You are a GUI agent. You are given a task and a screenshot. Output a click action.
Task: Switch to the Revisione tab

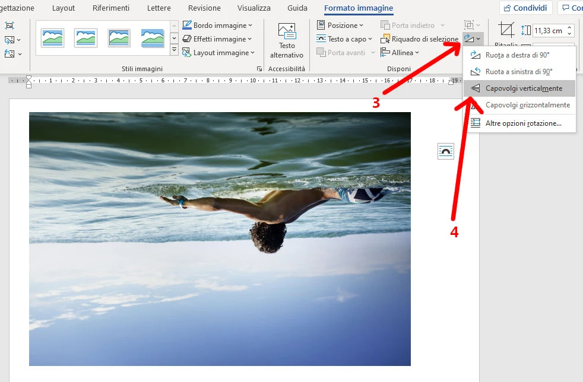pos(204,8)
